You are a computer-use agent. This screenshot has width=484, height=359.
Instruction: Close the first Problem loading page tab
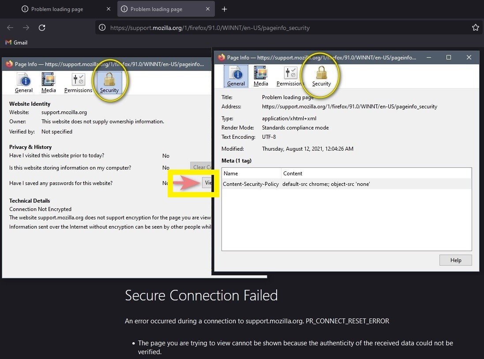109,9
